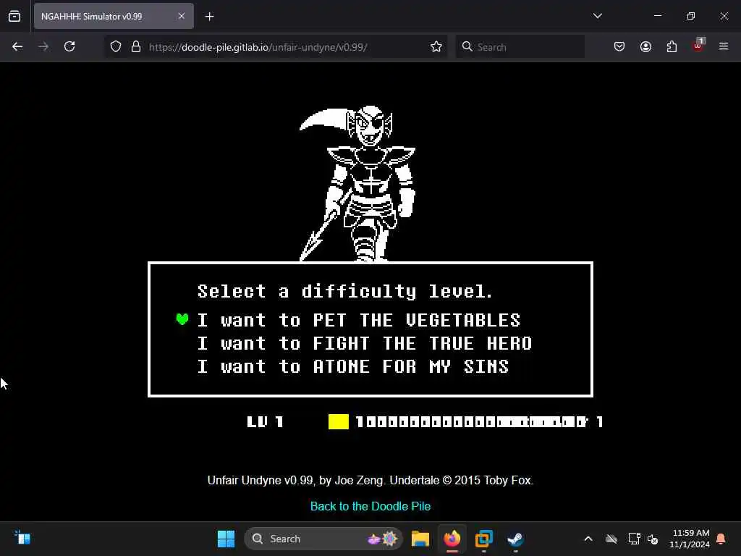Open VirtualBox from taskbar
Image resolution: width=741 pixels, height=556 pixels.
tap(484, 539)
